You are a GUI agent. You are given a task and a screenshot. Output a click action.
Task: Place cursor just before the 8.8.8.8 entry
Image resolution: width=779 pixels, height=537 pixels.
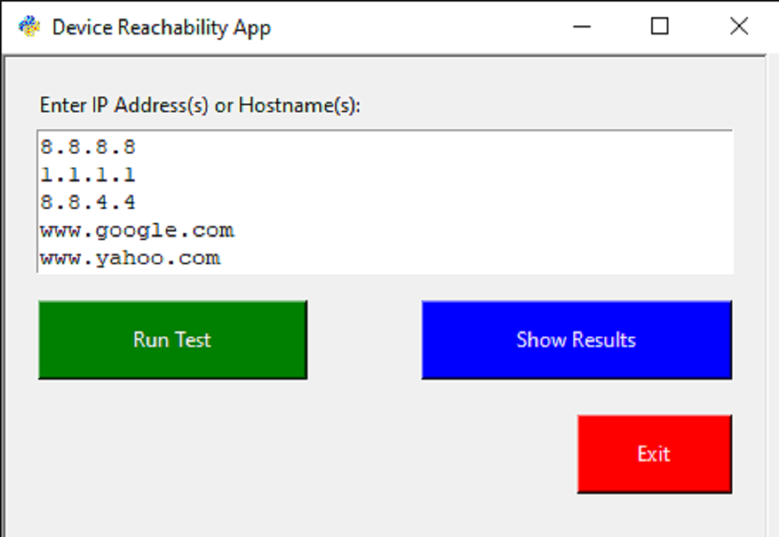coord(41,147)
